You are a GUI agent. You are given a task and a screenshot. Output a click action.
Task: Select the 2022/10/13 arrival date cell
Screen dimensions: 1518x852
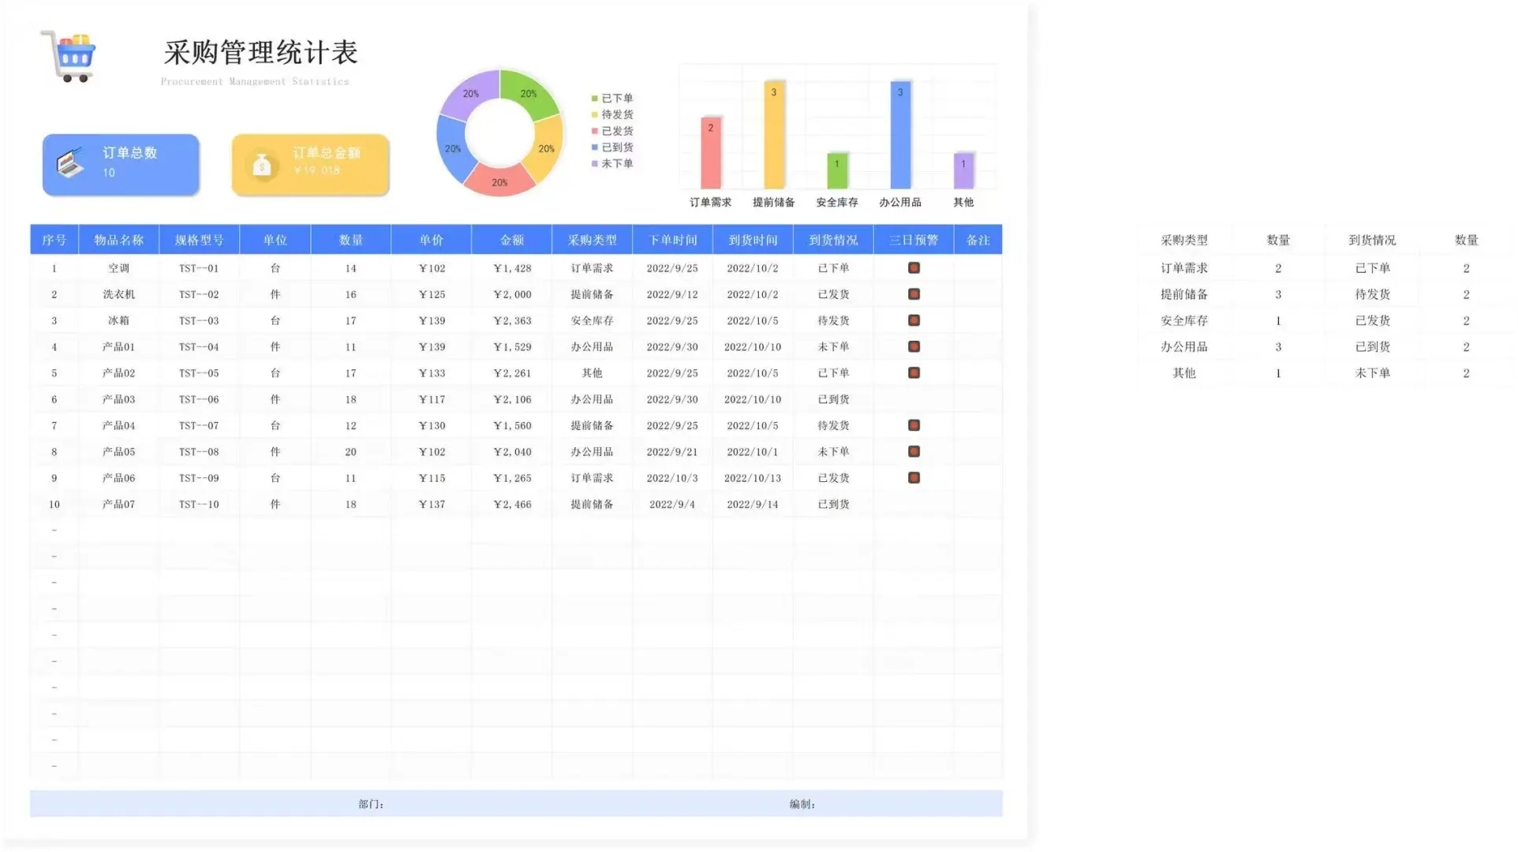coord(753,478)
